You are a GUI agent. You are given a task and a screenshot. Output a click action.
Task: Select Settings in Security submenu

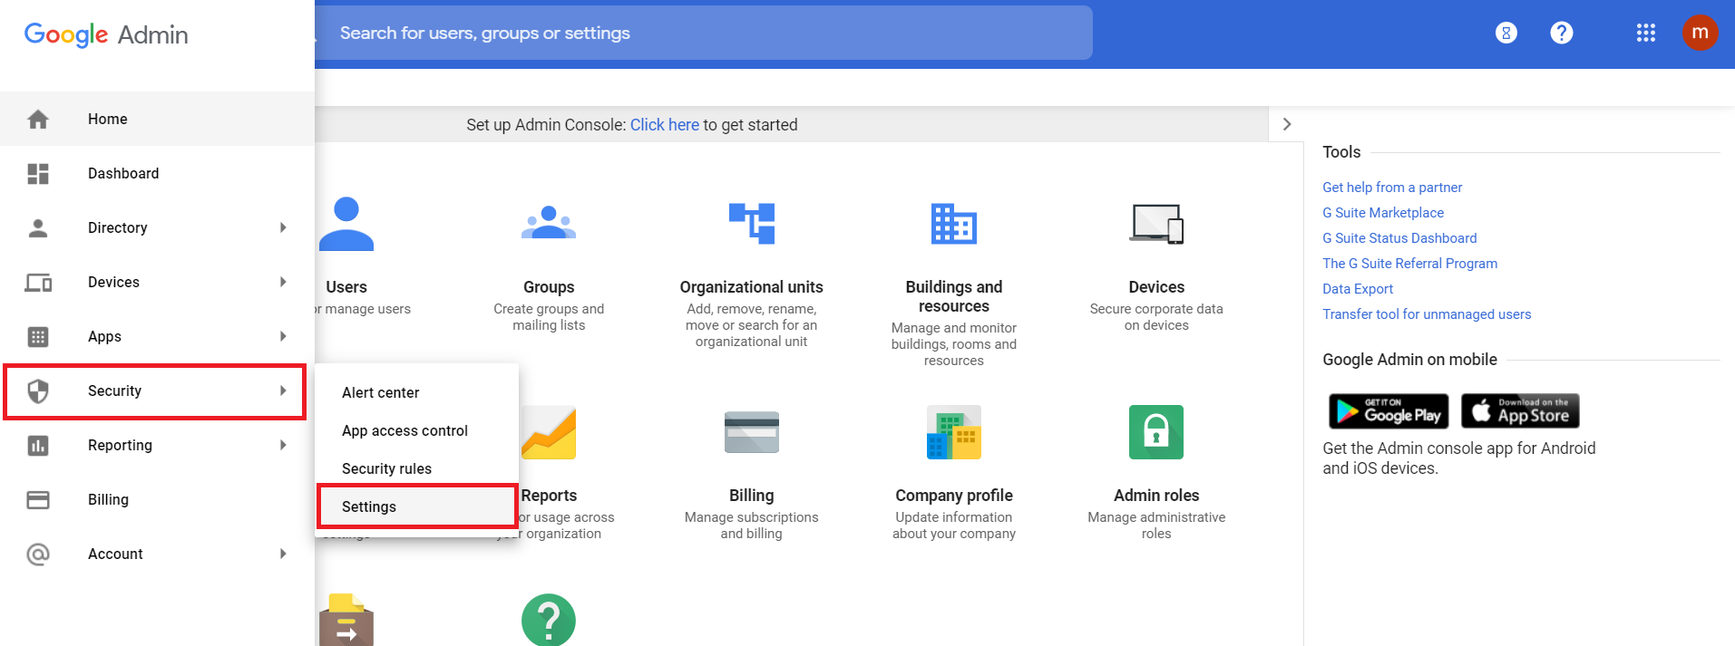pyautogui.click(x=417, y=506)
